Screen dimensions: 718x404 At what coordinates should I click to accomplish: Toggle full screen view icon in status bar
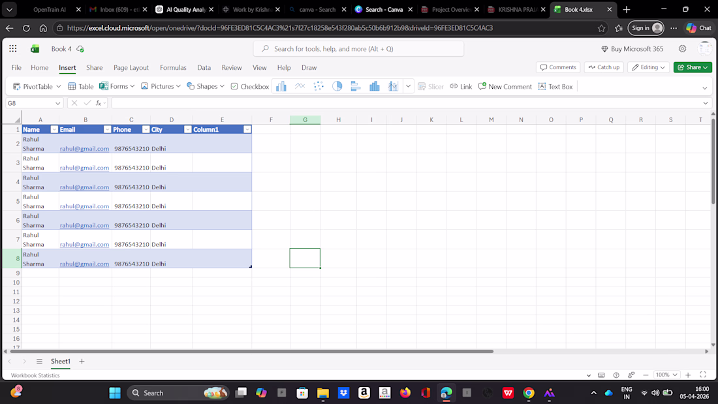704,375
